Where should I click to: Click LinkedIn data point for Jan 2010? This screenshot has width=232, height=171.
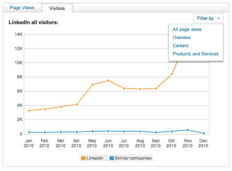[29, 111]
